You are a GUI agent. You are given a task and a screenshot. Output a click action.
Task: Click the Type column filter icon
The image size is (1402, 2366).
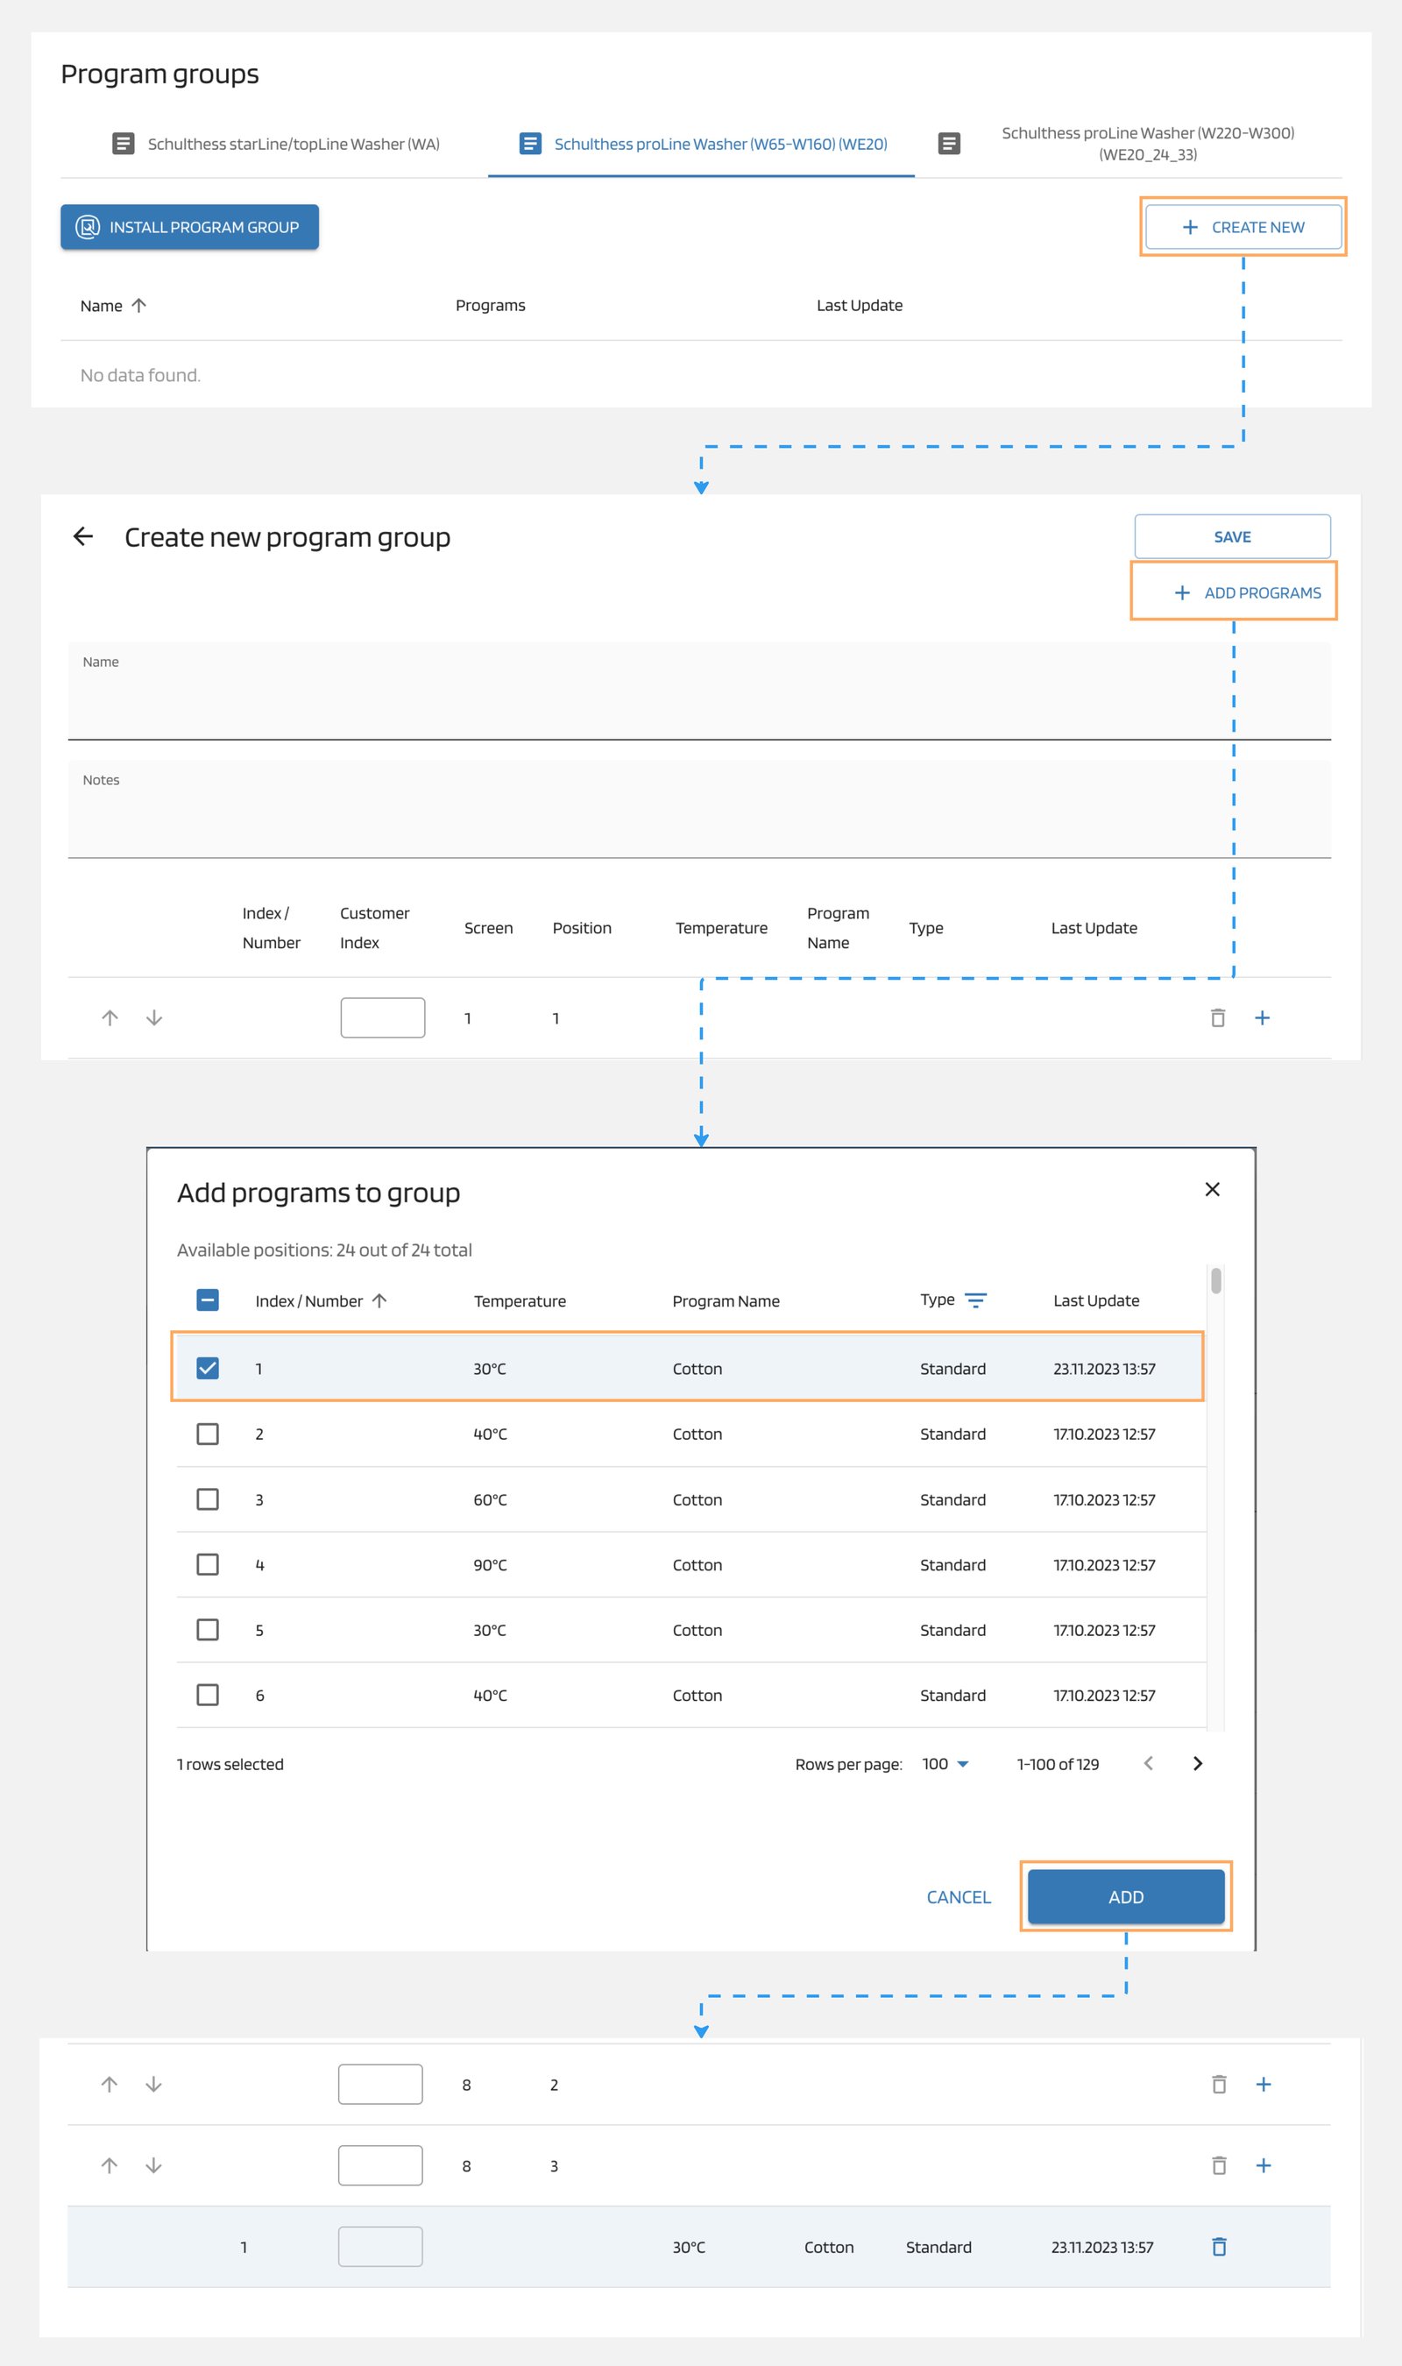pos(975,1300)
